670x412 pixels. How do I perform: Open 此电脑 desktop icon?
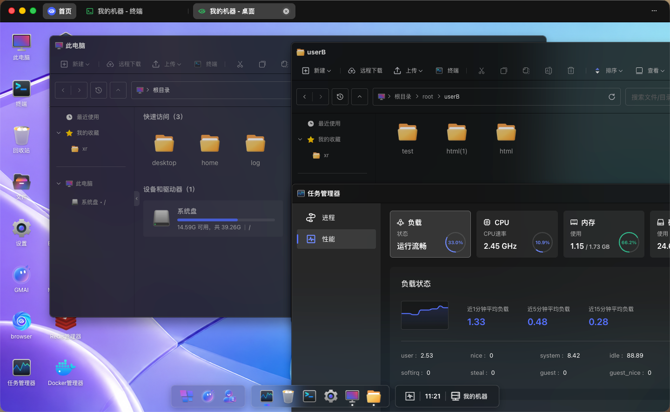21,47
